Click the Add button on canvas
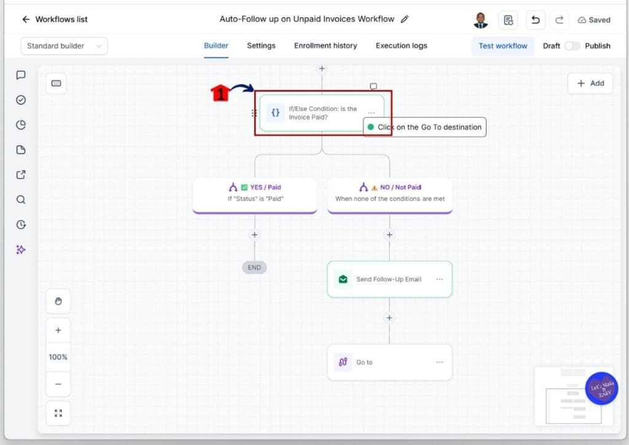 pyautogui.click(x=590, y=83)
